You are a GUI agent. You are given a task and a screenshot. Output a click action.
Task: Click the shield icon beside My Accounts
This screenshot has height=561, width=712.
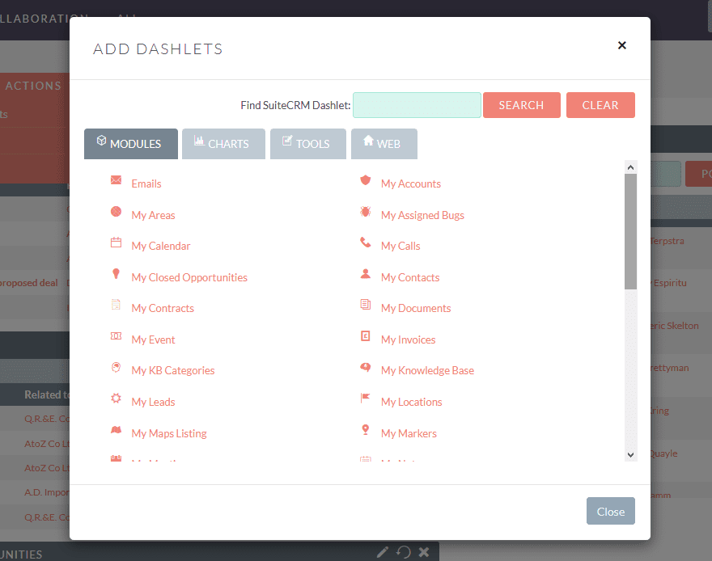point(366,180)
